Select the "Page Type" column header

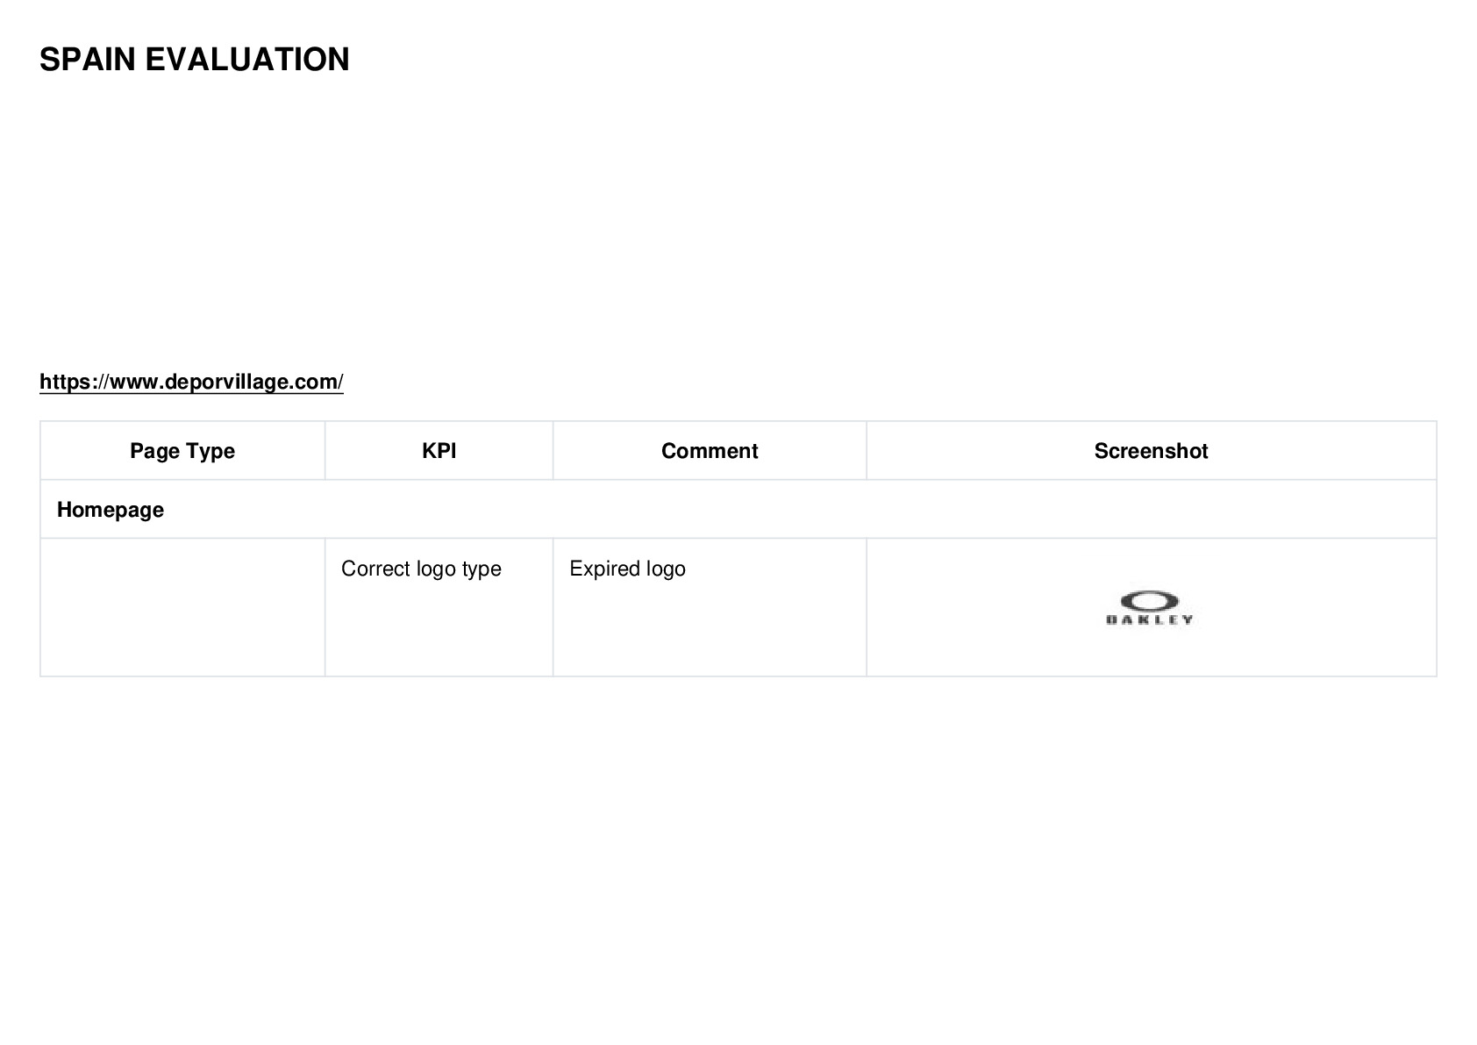182,451
